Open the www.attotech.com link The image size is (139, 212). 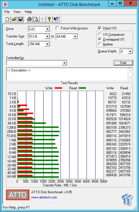click(x=44, y=197)
